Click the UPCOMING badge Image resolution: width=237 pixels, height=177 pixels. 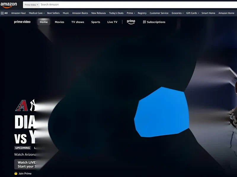23,148
